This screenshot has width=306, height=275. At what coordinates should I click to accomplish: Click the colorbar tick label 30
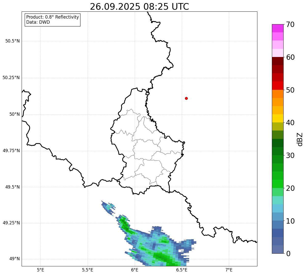click(290, 155)
